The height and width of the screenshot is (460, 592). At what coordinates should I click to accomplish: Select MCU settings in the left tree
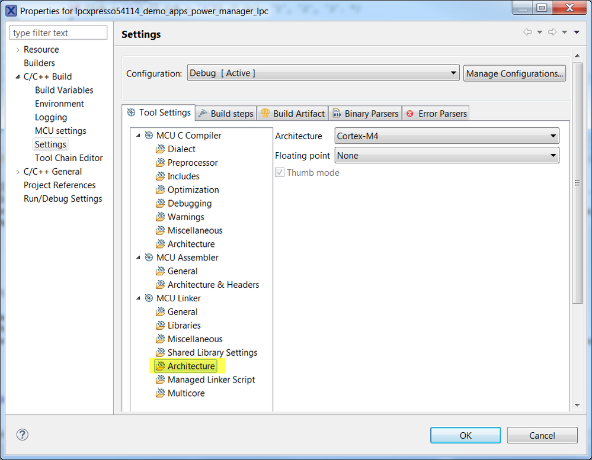click(60, 131)
